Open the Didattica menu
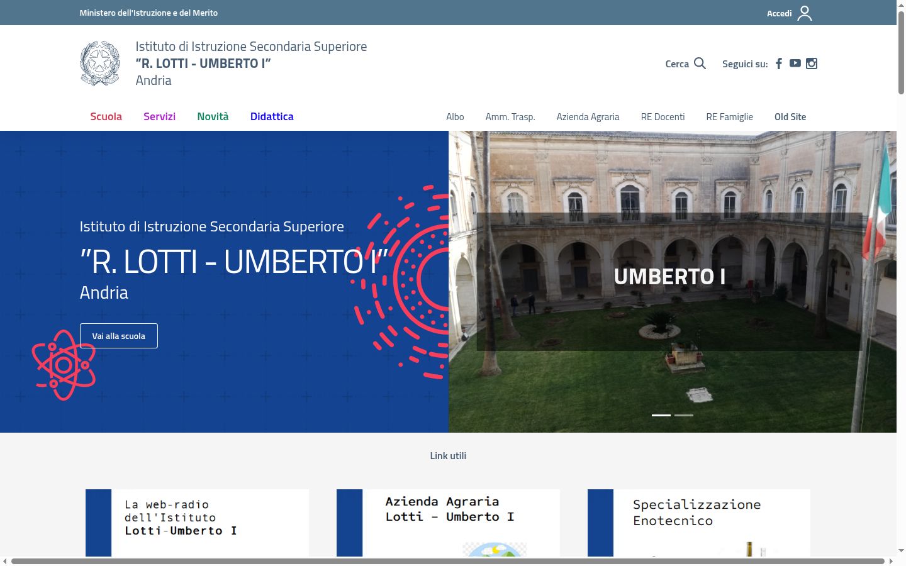This screenshot has width=906, height=566. click(272, 116)
